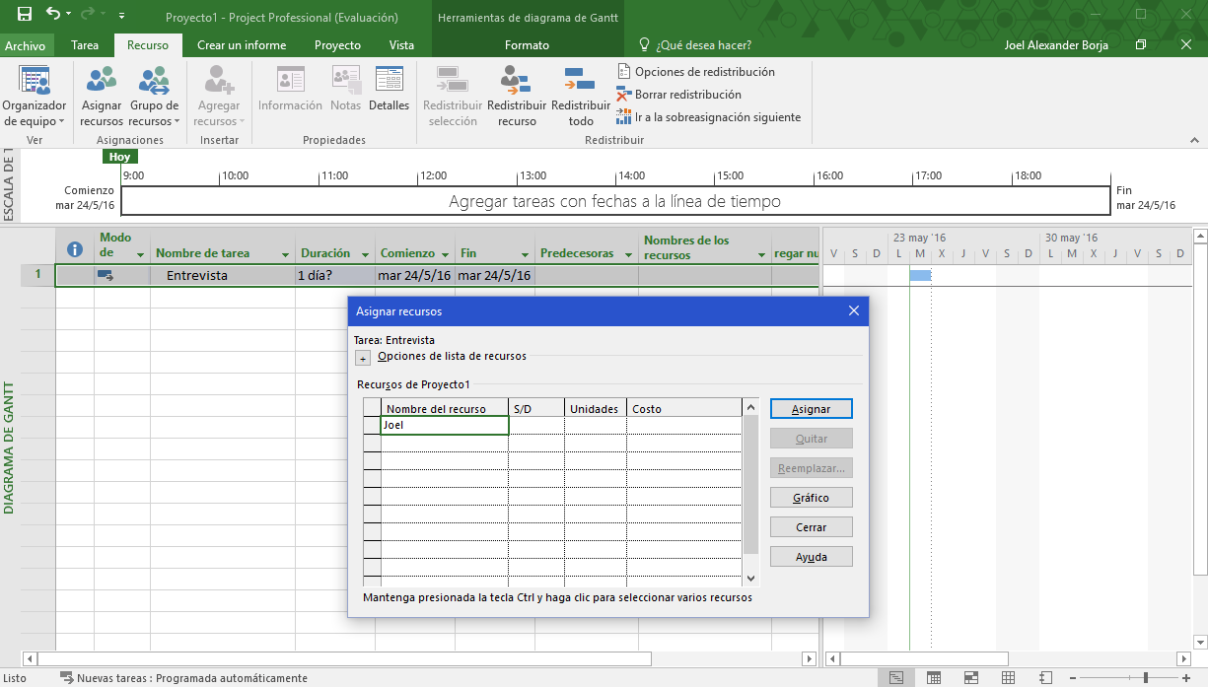1208x687 pixels.
Task: Switch to the Tarea ribbon tab
Action: (85, 45)
